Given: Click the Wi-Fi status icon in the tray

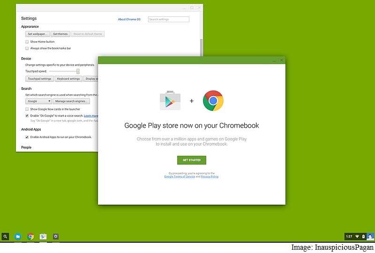Looking at the screenshot, I should [357, 237].
